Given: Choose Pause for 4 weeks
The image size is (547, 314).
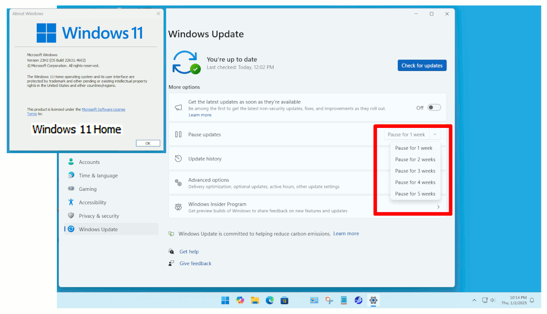Looking at the screenshot, I should click(415, 182).
